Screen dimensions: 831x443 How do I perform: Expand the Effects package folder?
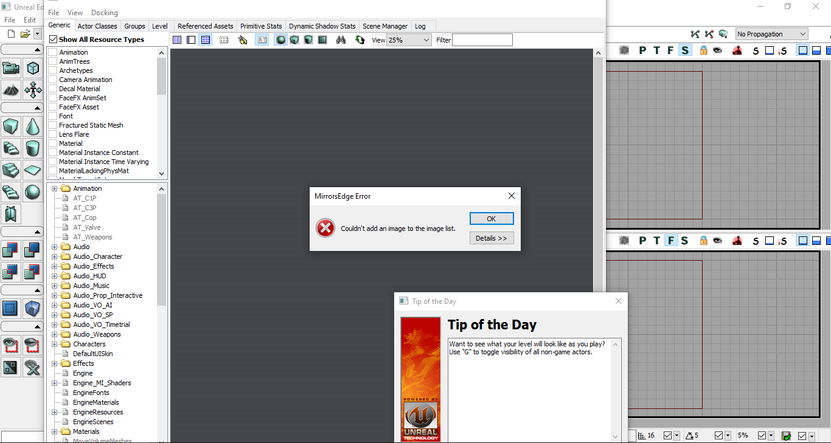[x=55, y=363]
